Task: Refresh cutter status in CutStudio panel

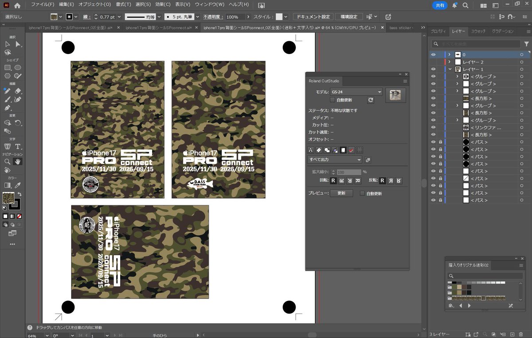Action: [x=371, y=100]
